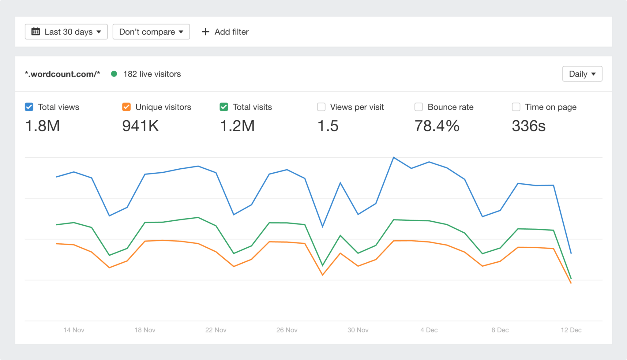627x360 pixels.
Task: Enable the Views per visit checkbox
Action: click(x=321, y=107)
